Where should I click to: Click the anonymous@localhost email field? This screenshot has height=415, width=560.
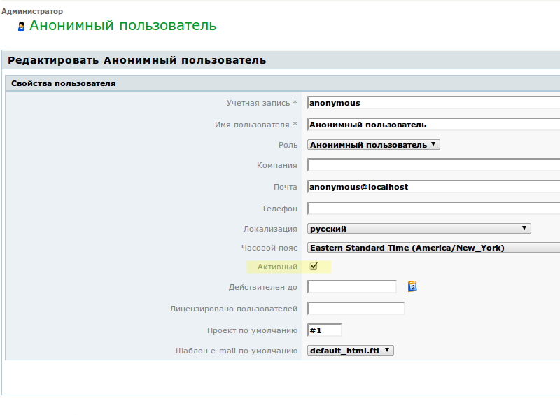pos(434,187)
